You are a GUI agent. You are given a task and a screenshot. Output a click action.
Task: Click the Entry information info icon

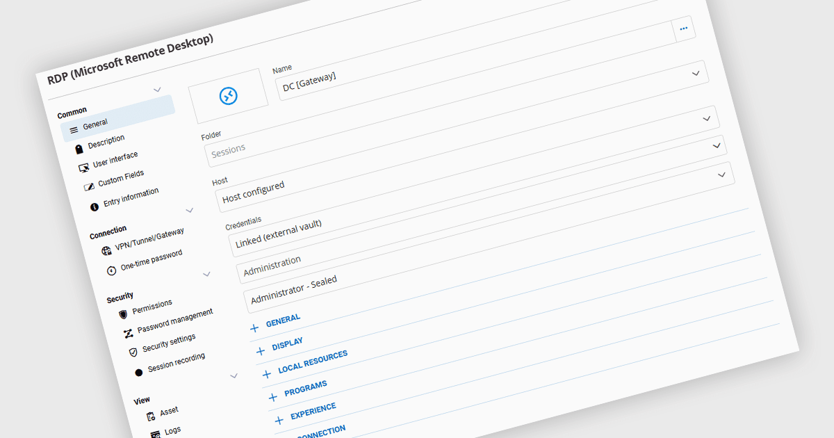point(95,206)
